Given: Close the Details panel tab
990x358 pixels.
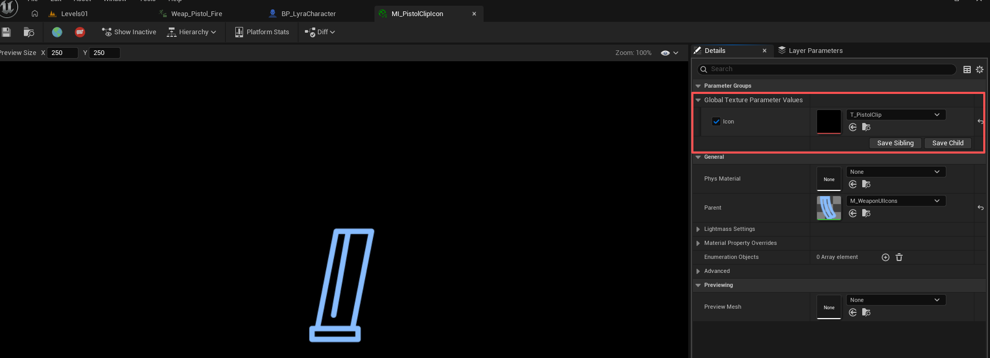Looking at the screenshot, I should 765,51.
